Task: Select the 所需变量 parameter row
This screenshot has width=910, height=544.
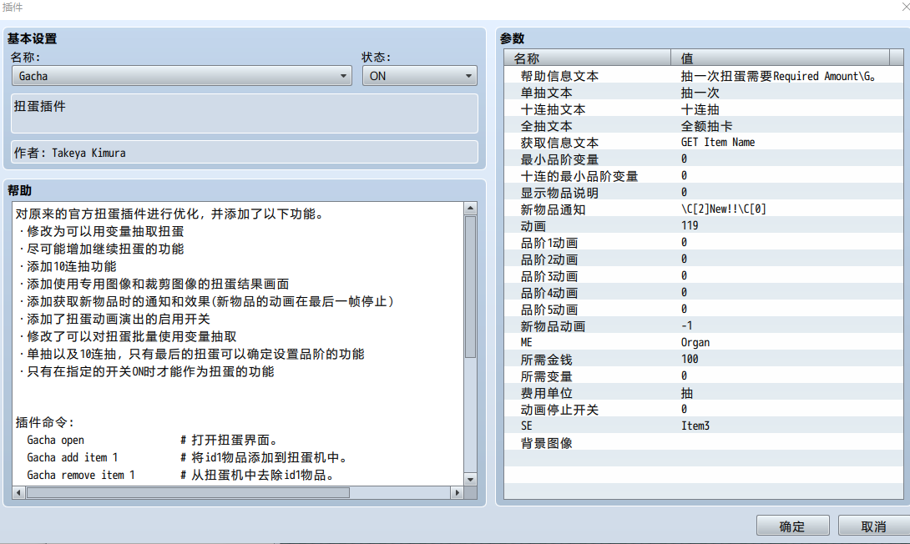Action: [704, 376]
